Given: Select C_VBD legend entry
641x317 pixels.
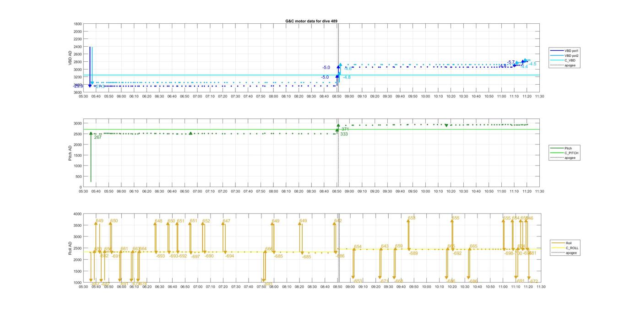Looking at the screenshot, I should point(563,60).
